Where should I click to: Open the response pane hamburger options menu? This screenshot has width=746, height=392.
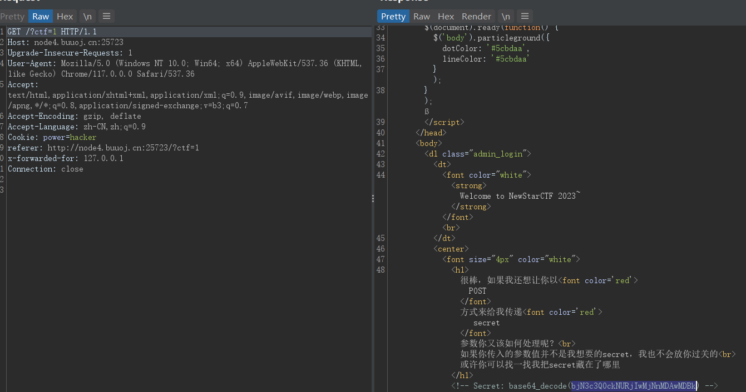coord(524,16)
